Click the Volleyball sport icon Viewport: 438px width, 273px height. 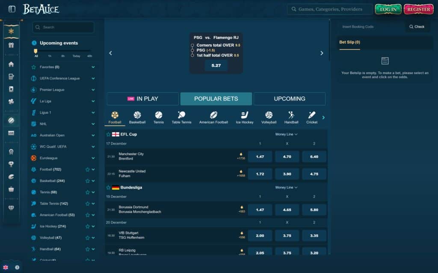(x=269, y=116)
